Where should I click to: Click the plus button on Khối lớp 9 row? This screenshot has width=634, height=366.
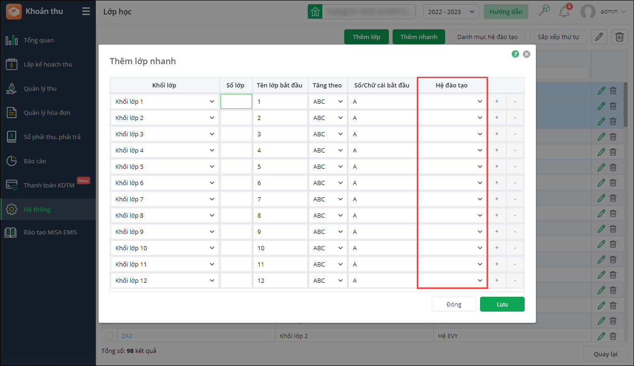tap(497, 232)
